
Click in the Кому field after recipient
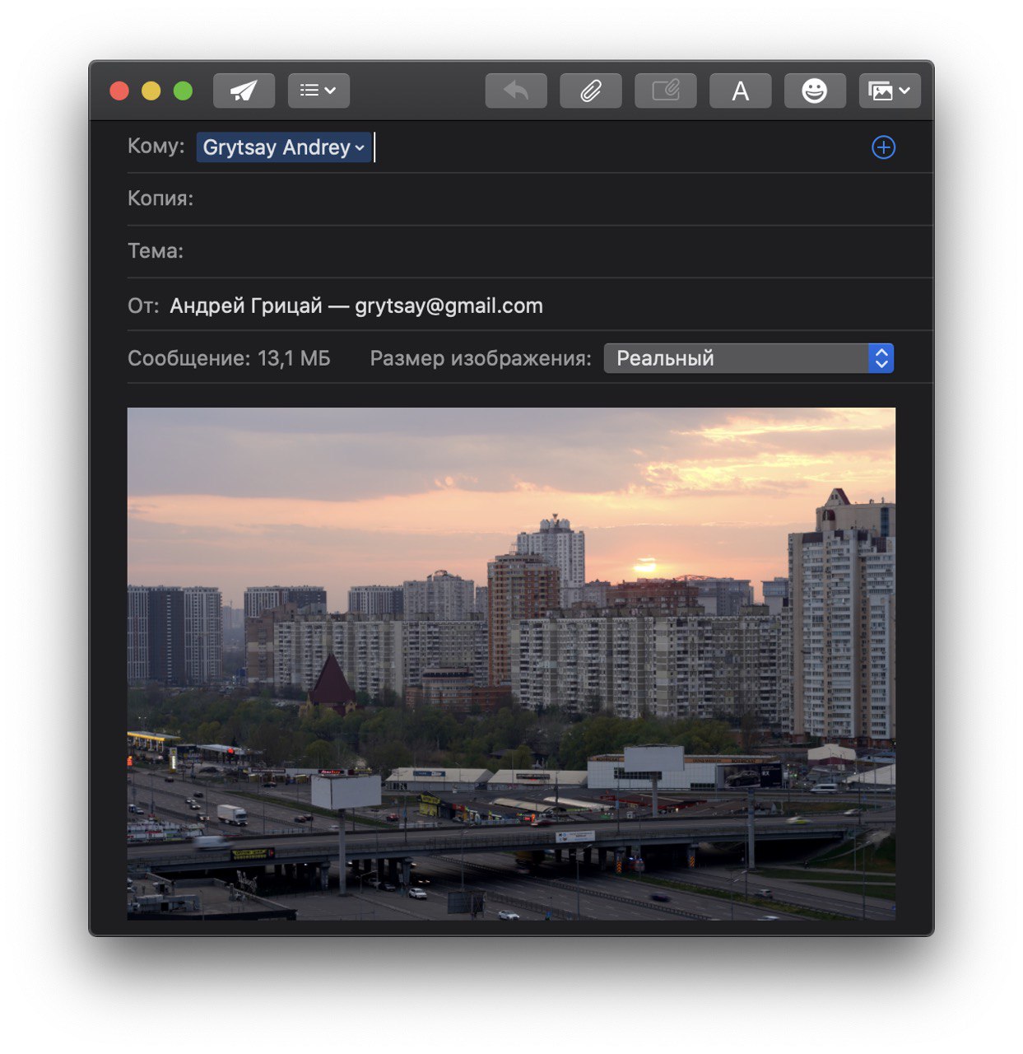[x=617, y=147]
